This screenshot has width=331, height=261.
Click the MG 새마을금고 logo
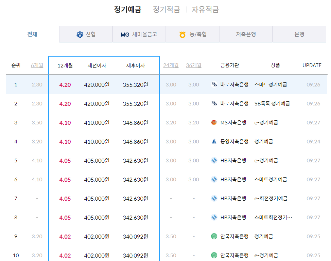(x=125, y=35)
